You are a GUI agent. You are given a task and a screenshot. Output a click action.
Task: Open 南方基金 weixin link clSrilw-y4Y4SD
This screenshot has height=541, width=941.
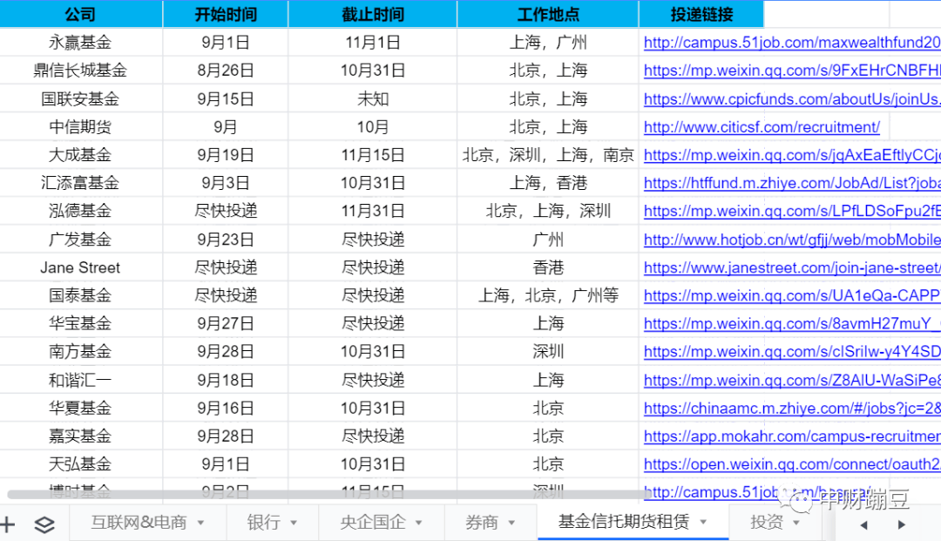click(x=791, y=351)
